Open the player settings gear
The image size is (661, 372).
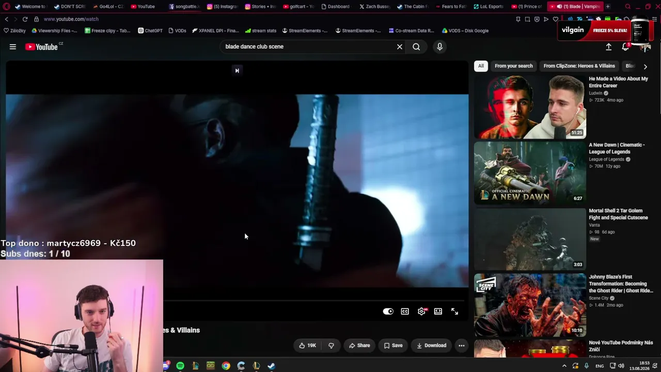click(422, 311)
